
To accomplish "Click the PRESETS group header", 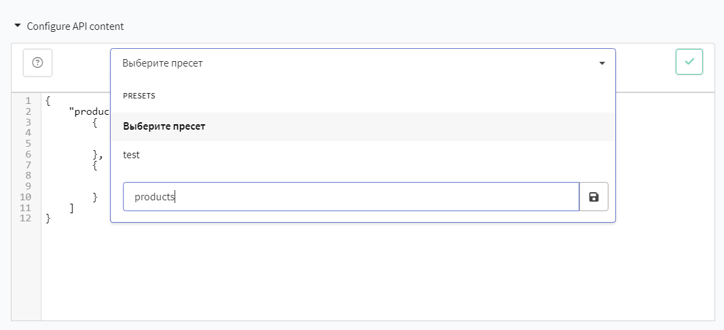I will pos(139,96).
